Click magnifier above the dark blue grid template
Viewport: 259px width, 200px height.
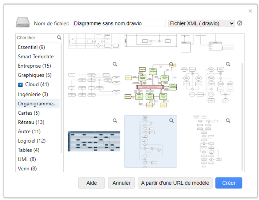(x=115, y=120)
